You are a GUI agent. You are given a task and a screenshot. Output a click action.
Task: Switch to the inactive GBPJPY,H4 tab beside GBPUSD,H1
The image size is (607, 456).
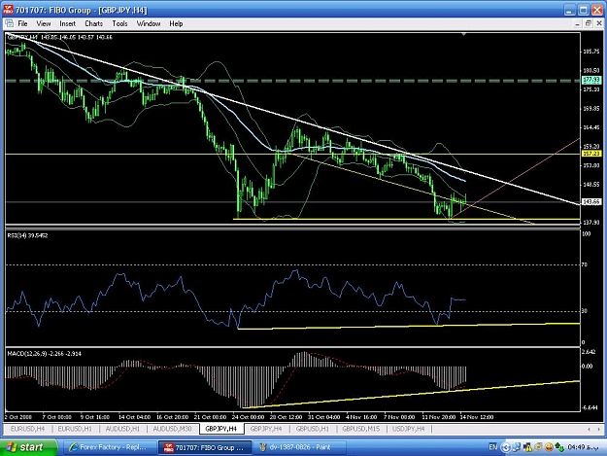pyautogui.click(x=266, y=429)
